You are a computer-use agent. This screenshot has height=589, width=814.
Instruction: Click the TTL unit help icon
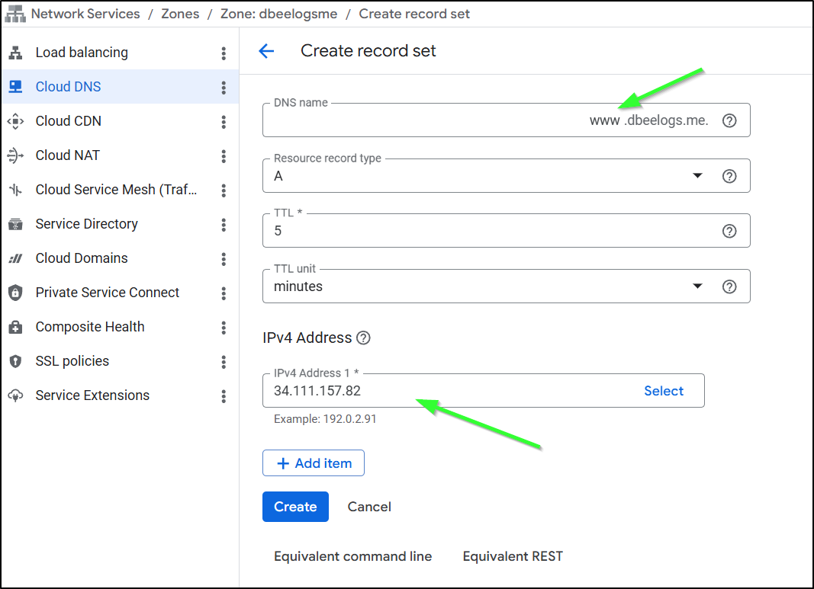729,286
